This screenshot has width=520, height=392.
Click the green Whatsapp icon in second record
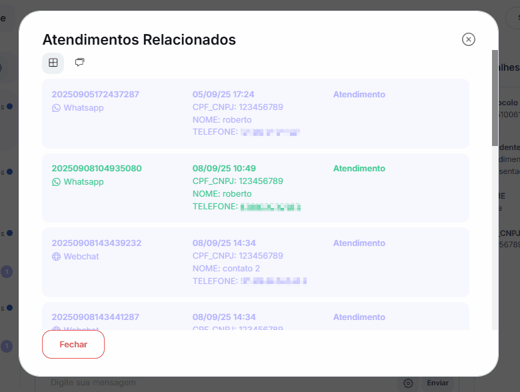pyautogui.click(x=57, y=182)
